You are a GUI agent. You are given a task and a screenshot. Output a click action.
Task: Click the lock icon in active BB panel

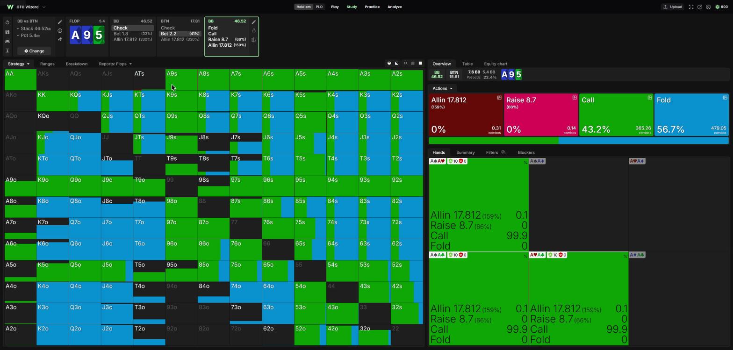(254, 31)
